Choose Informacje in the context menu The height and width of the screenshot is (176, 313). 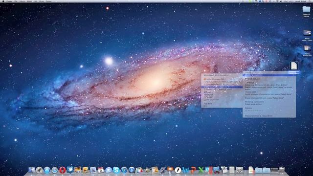coord(269,83)
